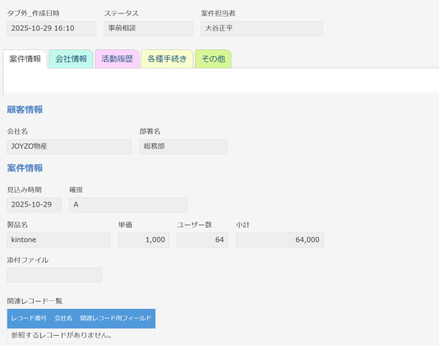Go to the 各種手続き tab
This screenshot has width=439, height=346.
pos(167,59)
